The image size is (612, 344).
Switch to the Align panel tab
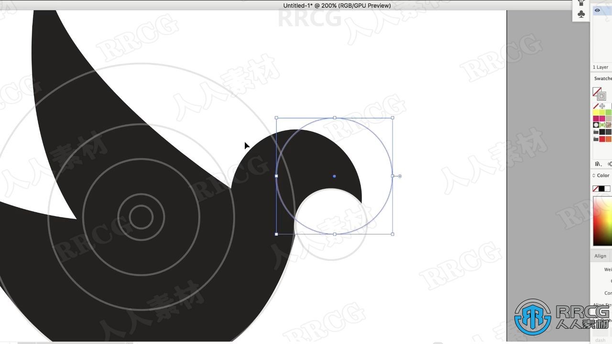click(x=601, y=256)
